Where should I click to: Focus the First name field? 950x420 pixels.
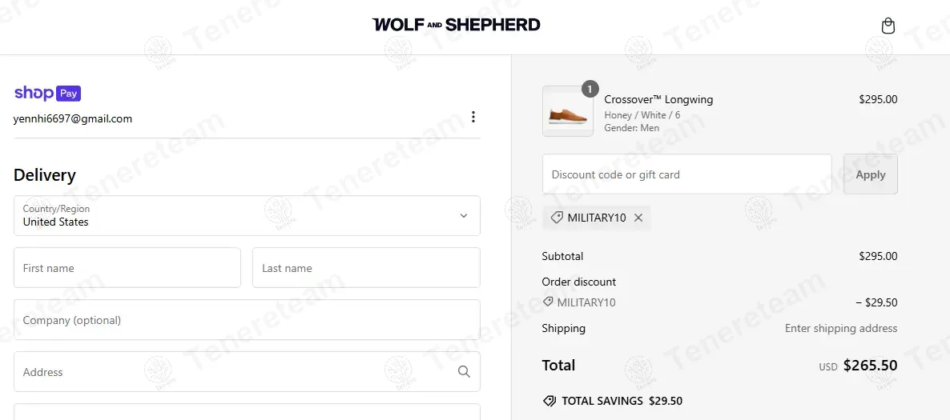click(127, 268)
